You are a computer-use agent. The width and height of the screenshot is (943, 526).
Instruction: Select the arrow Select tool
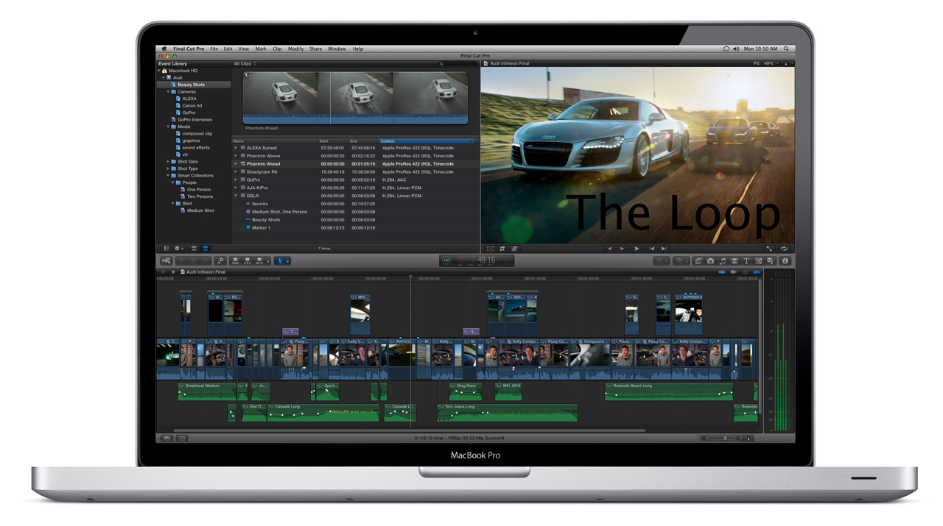click(x=280, y=261)
